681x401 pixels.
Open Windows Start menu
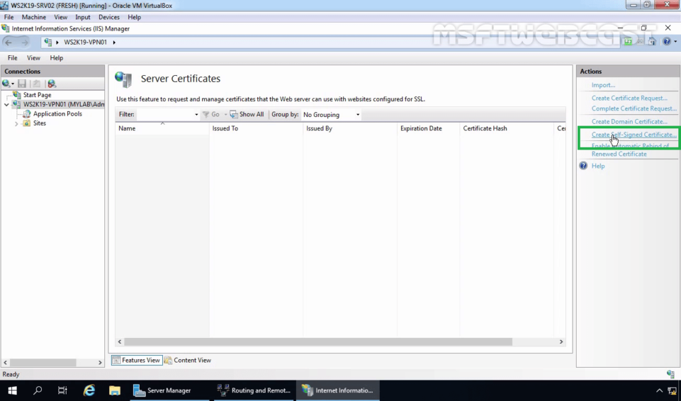[x=12, y=390]
